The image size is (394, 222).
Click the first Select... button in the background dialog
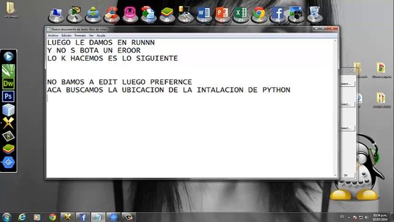(x=347, y=84)
